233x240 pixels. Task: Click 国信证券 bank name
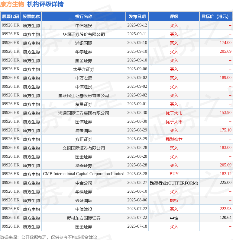click(84, 122)
